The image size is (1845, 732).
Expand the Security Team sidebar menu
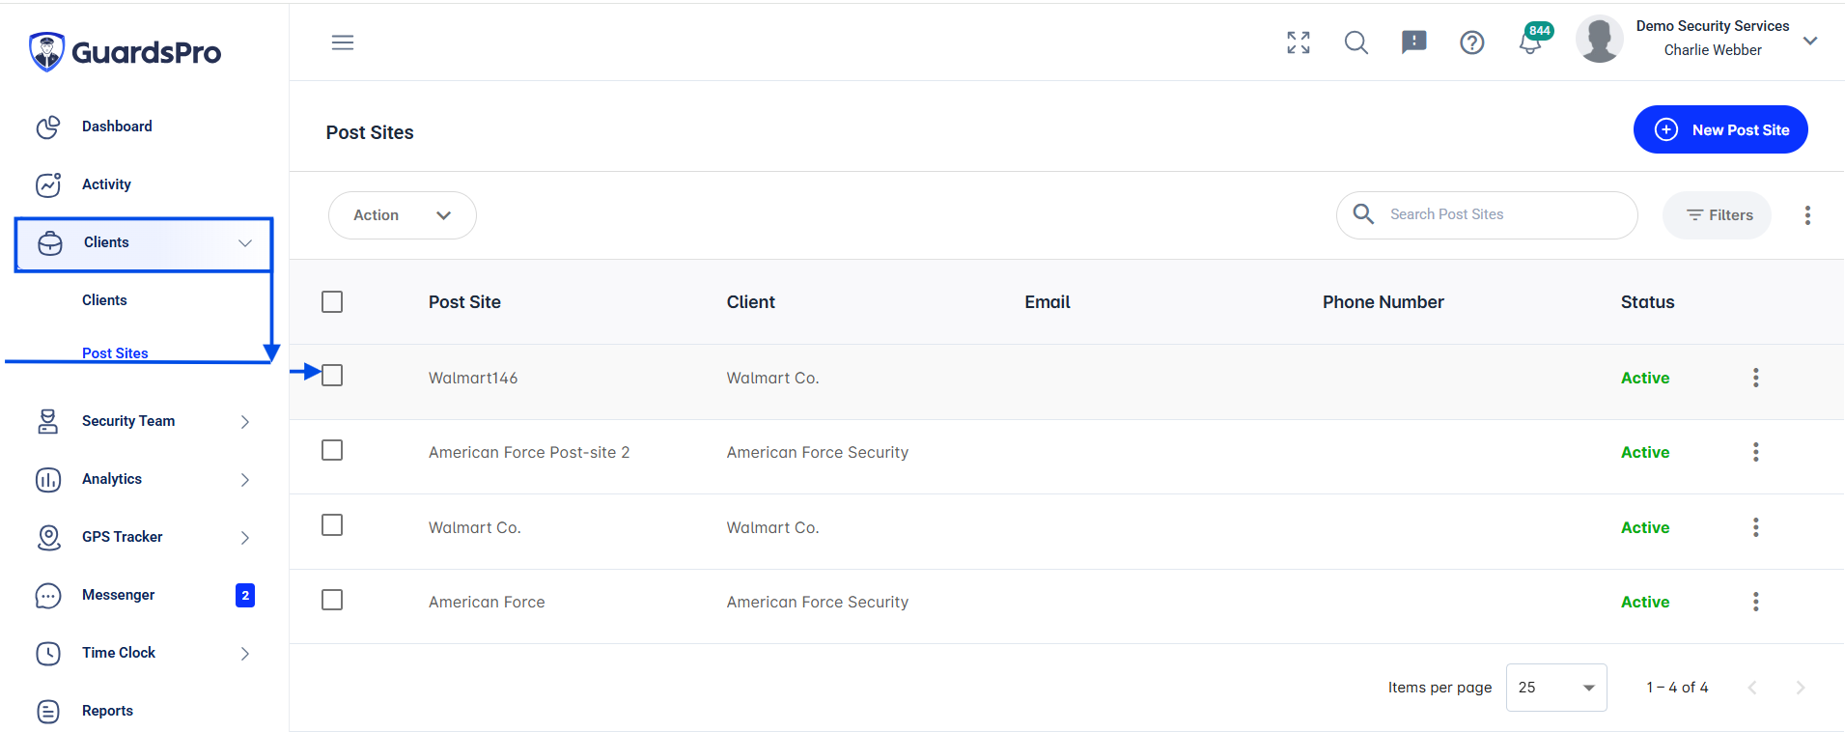[145, 421]
